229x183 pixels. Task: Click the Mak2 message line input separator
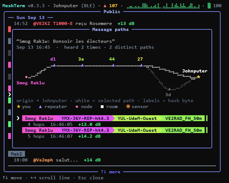click(112, 166)
